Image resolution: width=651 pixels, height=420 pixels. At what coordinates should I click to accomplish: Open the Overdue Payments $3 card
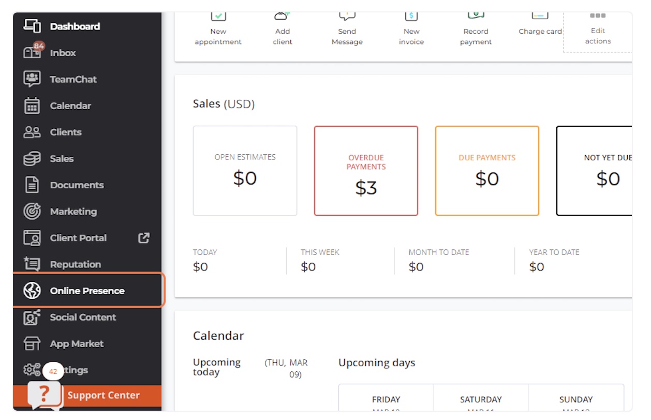(366, 171)
